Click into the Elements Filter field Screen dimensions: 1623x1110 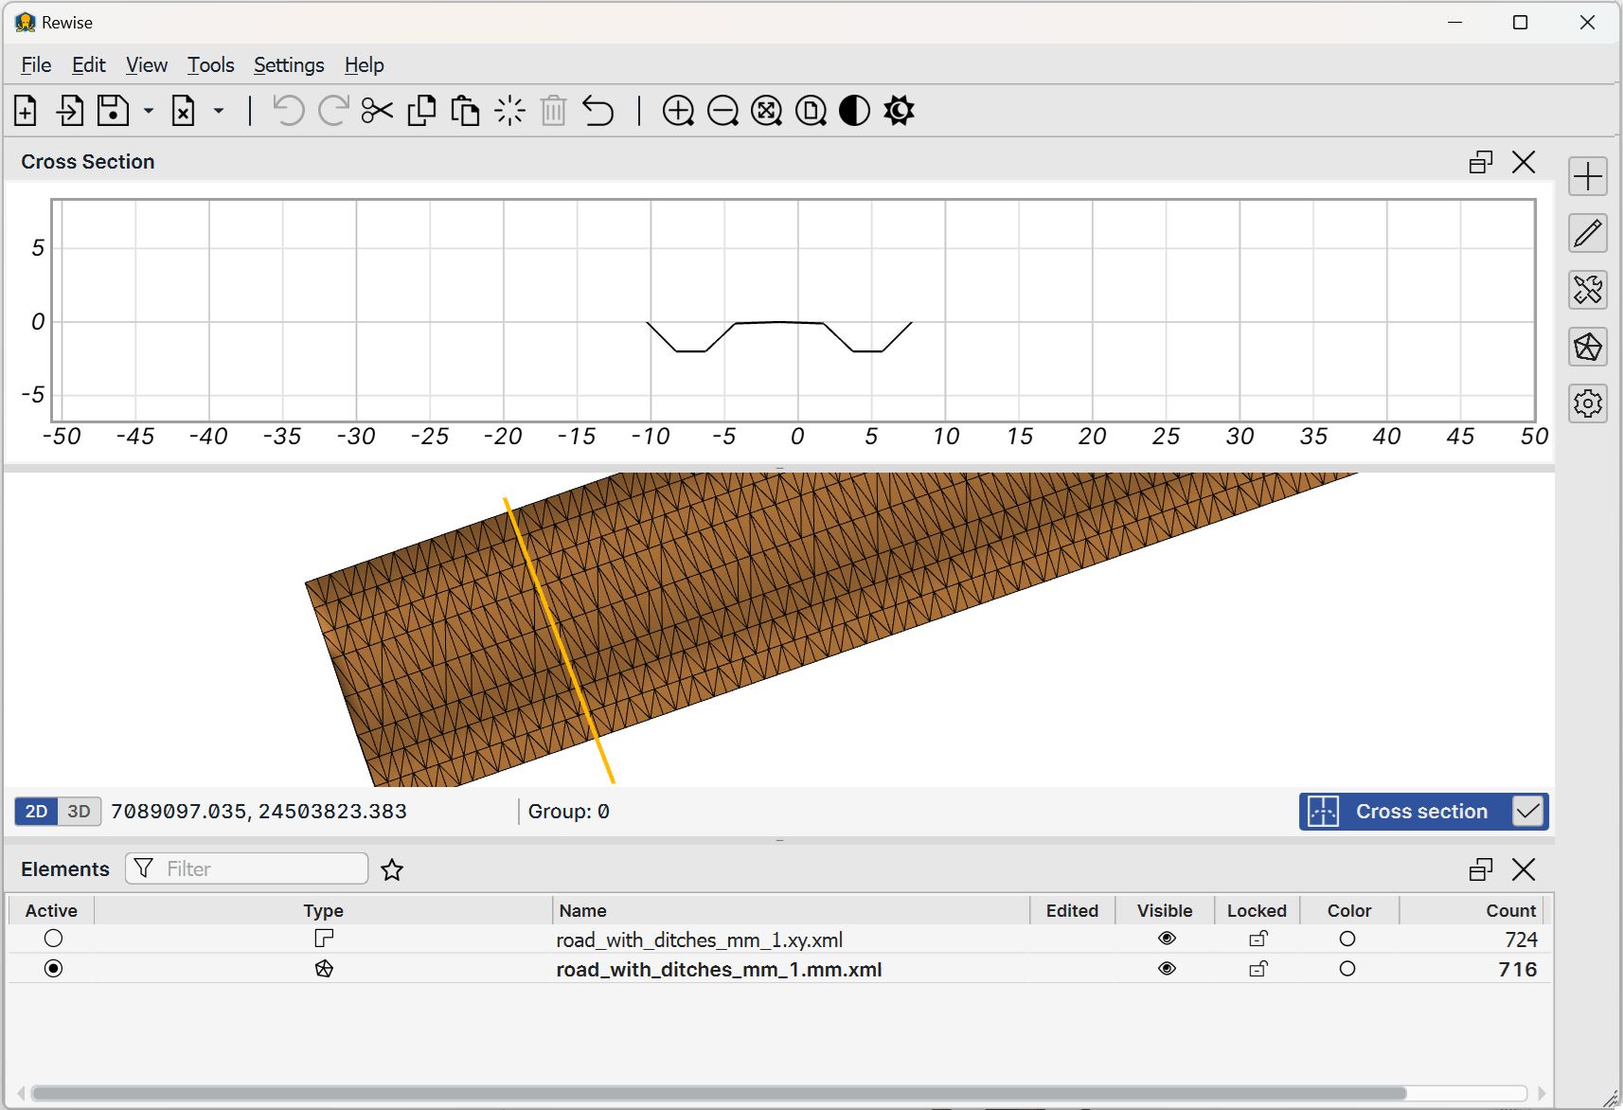click(x=247, y=869)
